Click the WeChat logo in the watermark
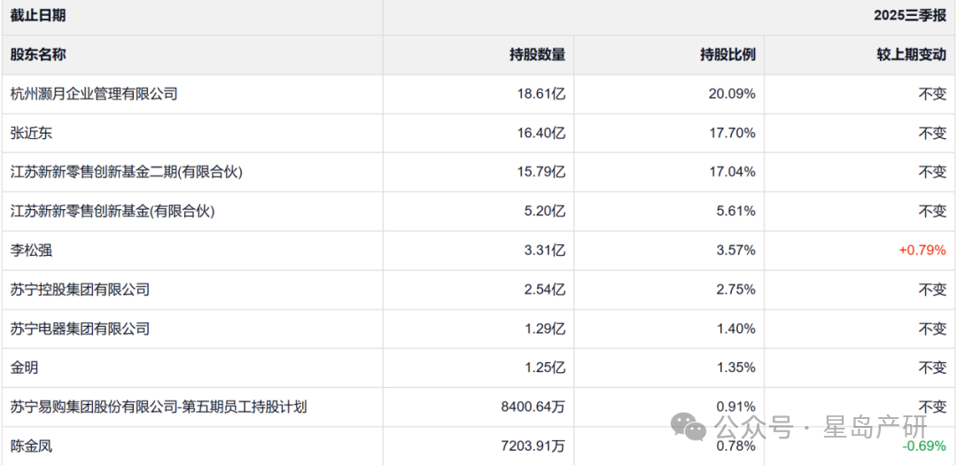957x465 pixels. click(x=689, y=427)
